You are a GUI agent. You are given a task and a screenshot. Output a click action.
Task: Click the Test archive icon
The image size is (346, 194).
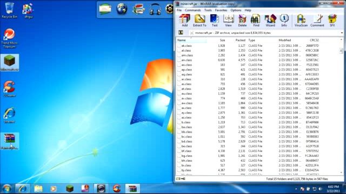coord(215,20)
